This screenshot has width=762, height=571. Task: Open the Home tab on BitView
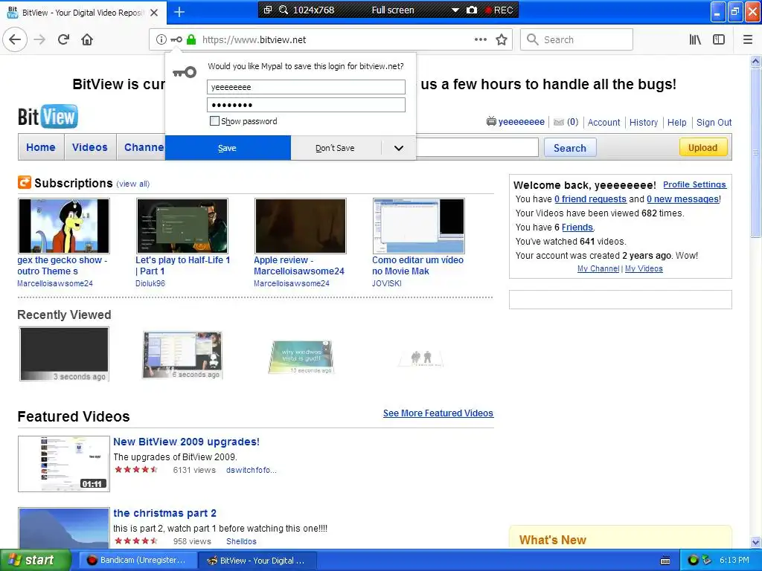click(x=41, y=147)
